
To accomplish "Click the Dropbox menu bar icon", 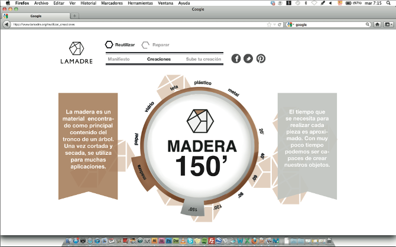I will pos(272,3).
